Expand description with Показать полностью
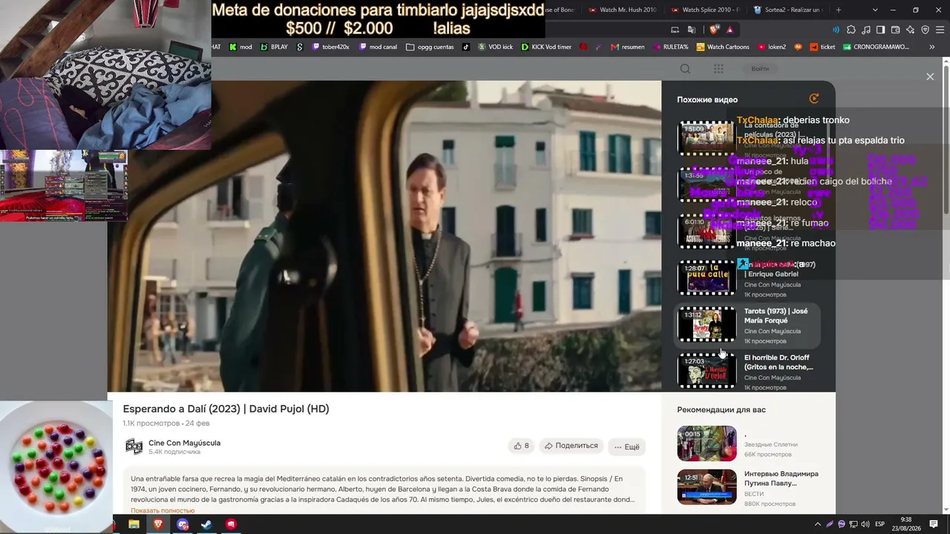 coord(163,510)
